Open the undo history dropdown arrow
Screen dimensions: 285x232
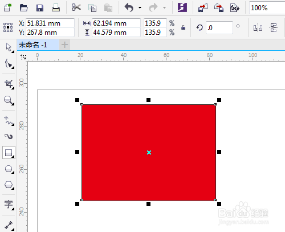click(x=140, y=8)
